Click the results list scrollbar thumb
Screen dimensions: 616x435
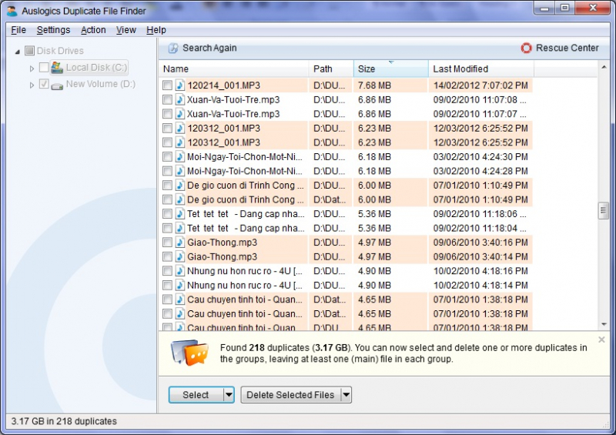(x=604, y=211)
